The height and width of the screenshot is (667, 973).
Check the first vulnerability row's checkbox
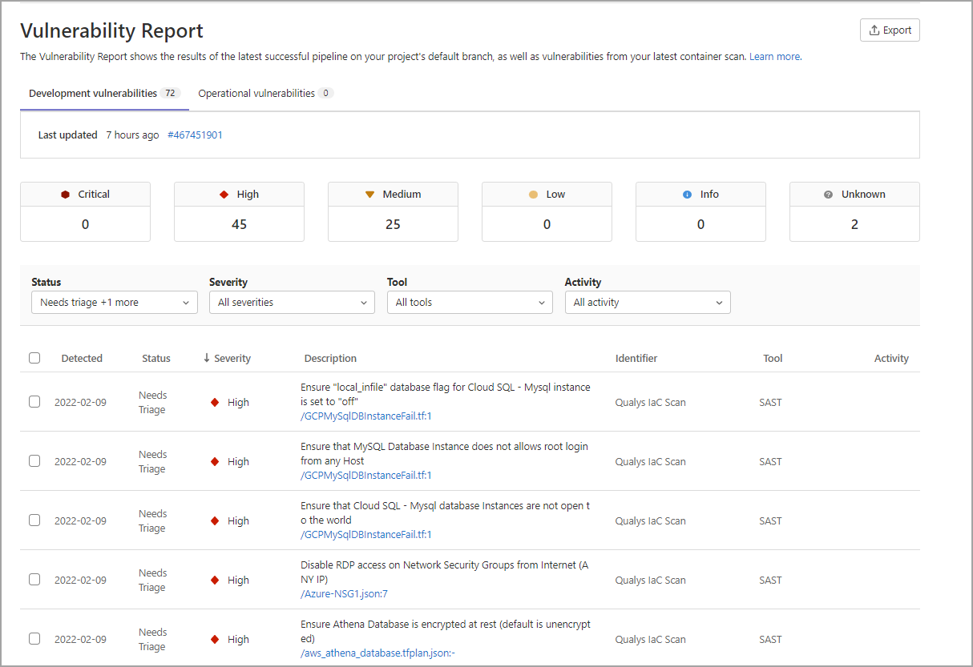click(x=34, y=401)
